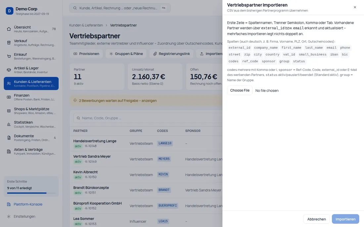Click the Übersicht home icon

pyautogui.click(x=9, y=29)
